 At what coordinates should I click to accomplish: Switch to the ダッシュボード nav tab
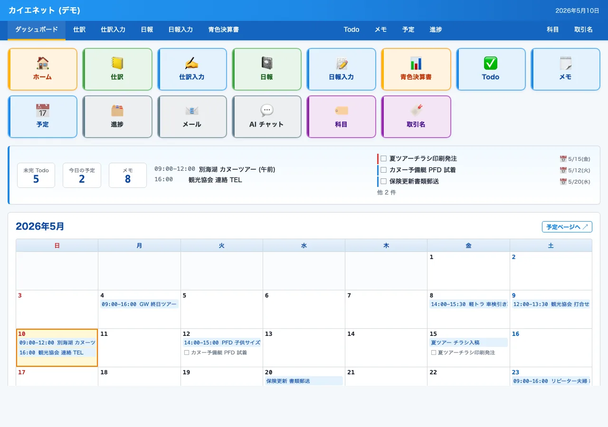(x=37, y=29)
